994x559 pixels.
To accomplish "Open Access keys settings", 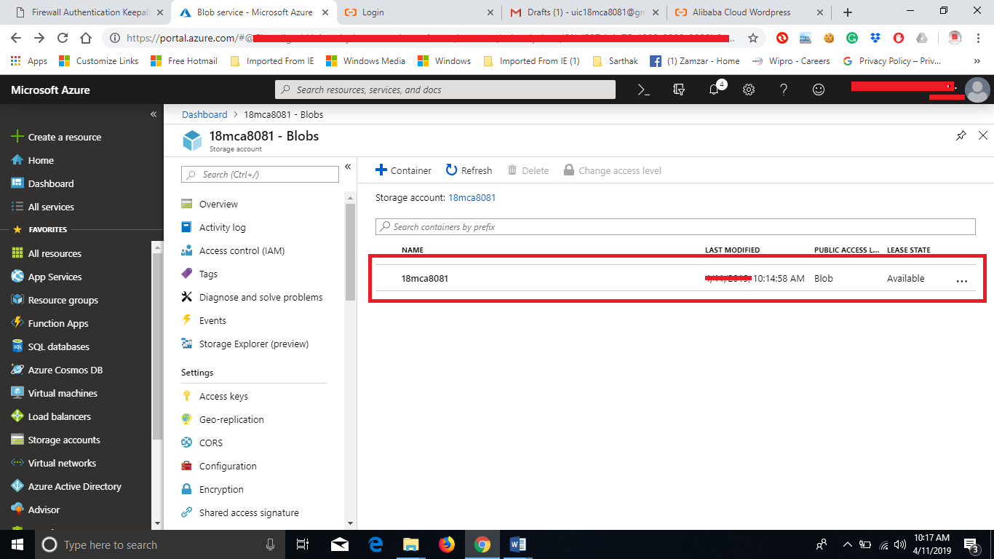I will [214, 396].
